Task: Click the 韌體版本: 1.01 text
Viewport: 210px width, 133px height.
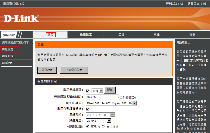Action: pos(197,4)
